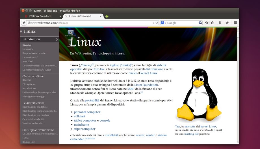This screenshot has height=149, width=260.
Task: Open the Firefox hamburger menu
Action: pyautogui.click(x=235, y=23)
